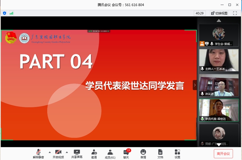Select 许从进 video tile
The width and height of the screenshot is (242, 160).
click(x=219, y=85)
